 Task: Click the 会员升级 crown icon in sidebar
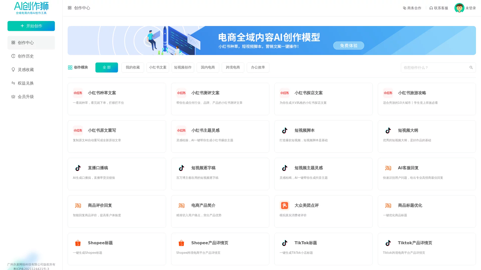click(x=13, y=96)
